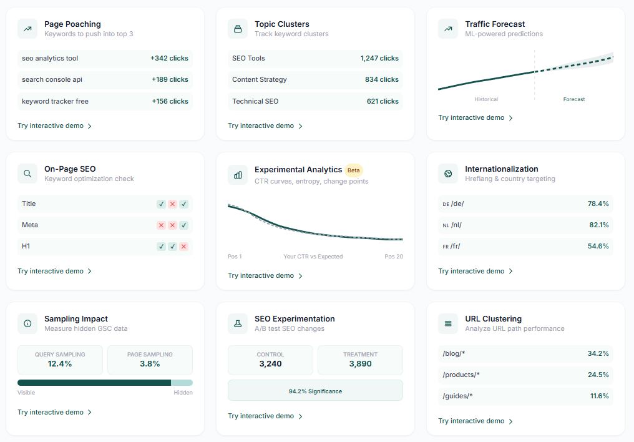Click the 'Hidden' label under progress bar
This screenshot has height=442, width=634.
tap(183, 393)
